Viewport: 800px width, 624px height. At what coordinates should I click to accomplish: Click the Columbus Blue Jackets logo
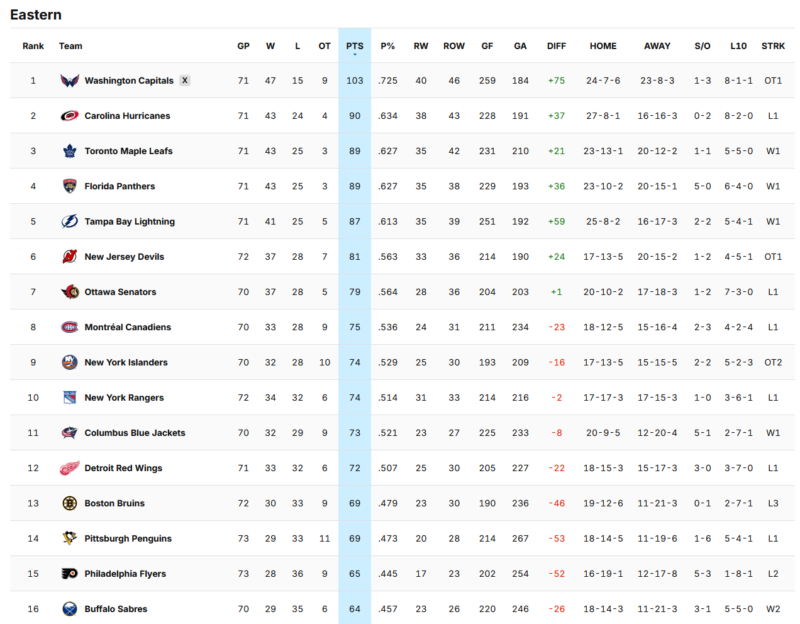point(70,433)
